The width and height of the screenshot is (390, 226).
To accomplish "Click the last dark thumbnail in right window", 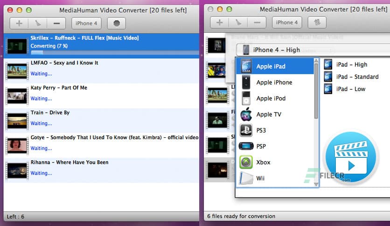I will 218,170.
